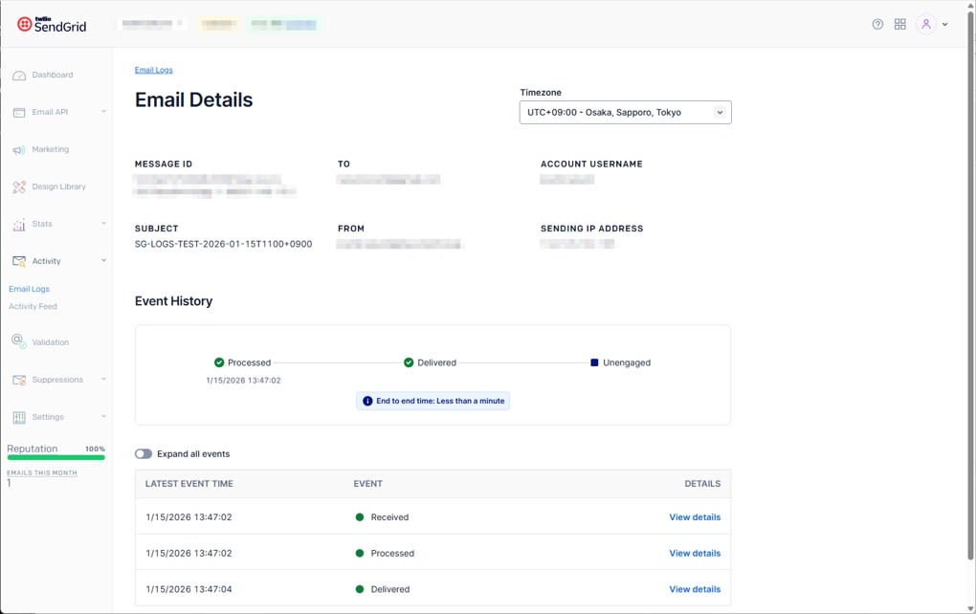This screenshot has height=614, width=976.
Task: Toggle Expand all events switch
Action: [x=144, y=454]
